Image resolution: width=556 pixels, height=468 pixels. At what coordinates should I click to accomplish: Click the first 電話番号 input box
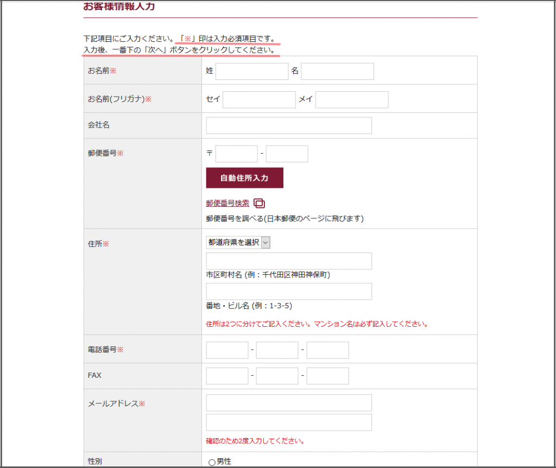pyautogui.click(x=227, y=350)
